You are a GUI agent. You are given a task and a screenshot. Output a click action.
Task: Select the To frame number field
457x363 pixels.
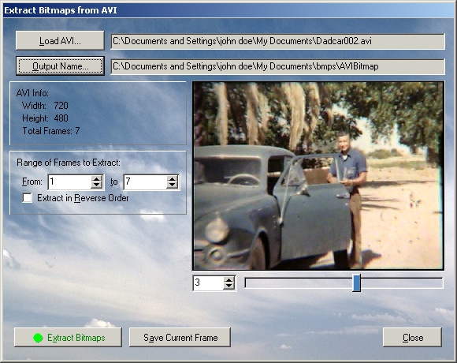pos(146,181)
